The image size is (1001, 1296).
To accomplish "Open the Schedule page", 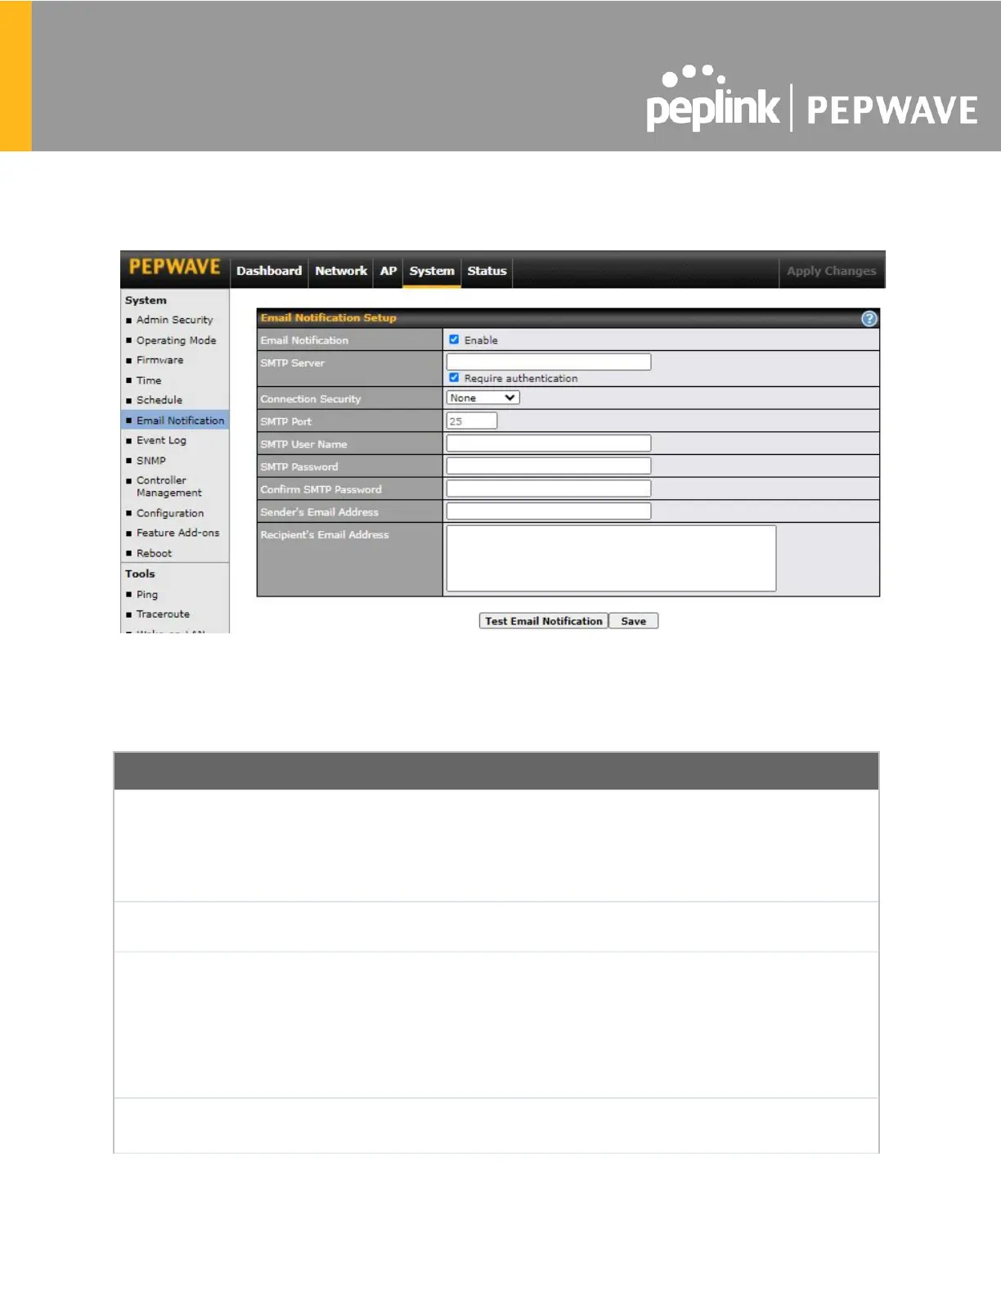I will tap(159, 400).
